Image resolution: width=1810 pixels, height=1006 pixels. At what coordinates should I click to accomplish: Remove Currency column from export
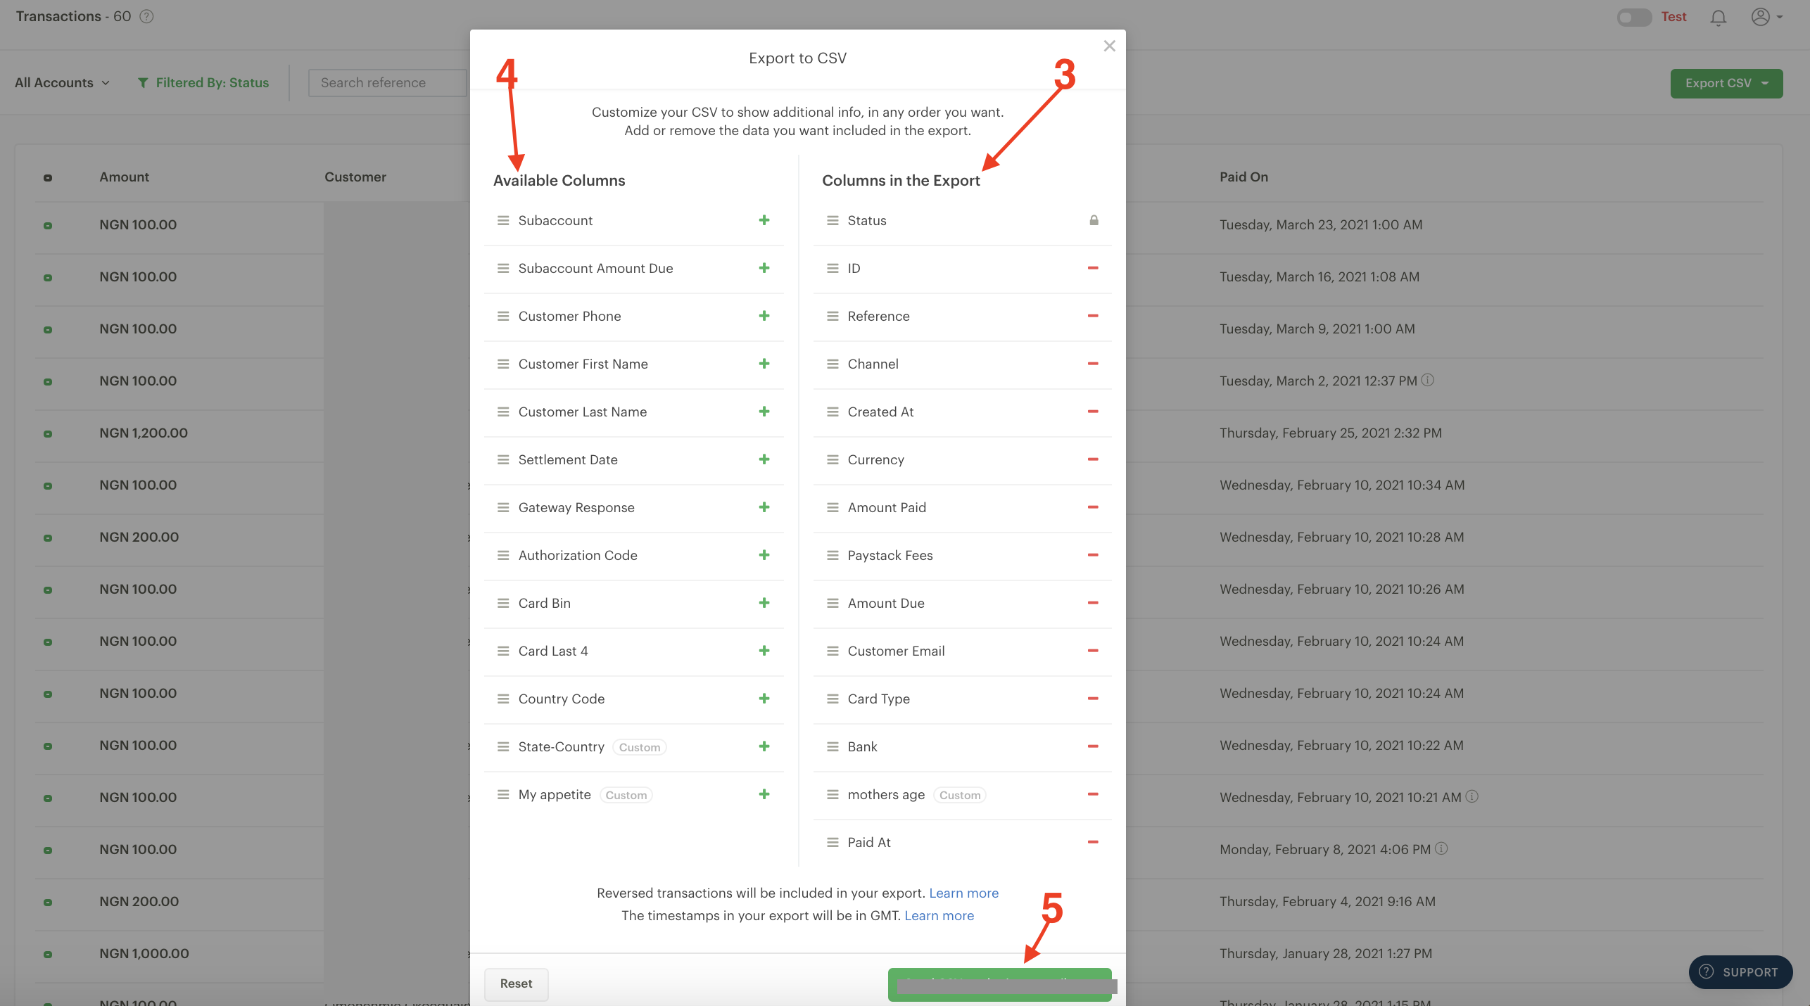(x=1093, y=459)
